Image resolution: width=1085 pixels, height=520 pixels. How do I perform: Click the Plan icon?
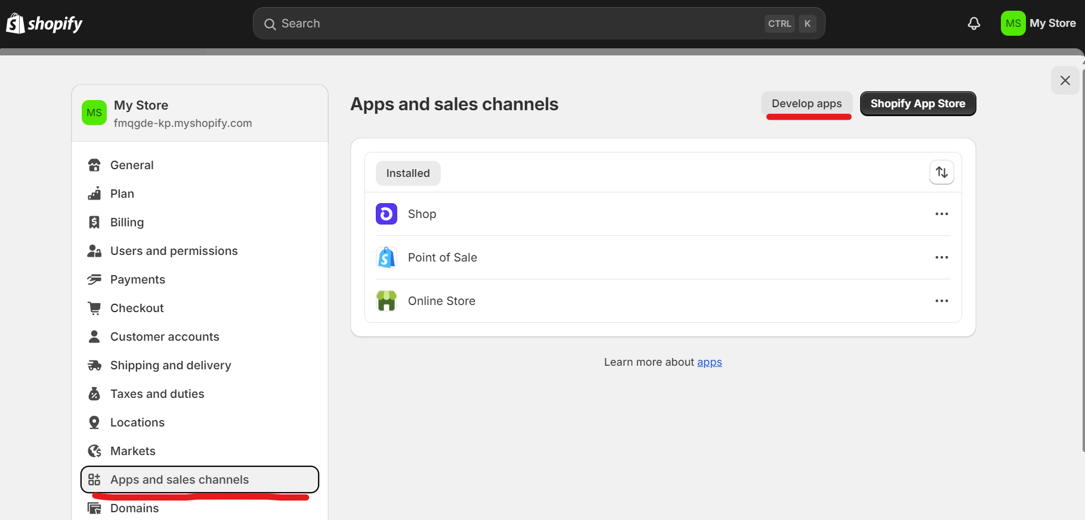(x=94, y=194)
